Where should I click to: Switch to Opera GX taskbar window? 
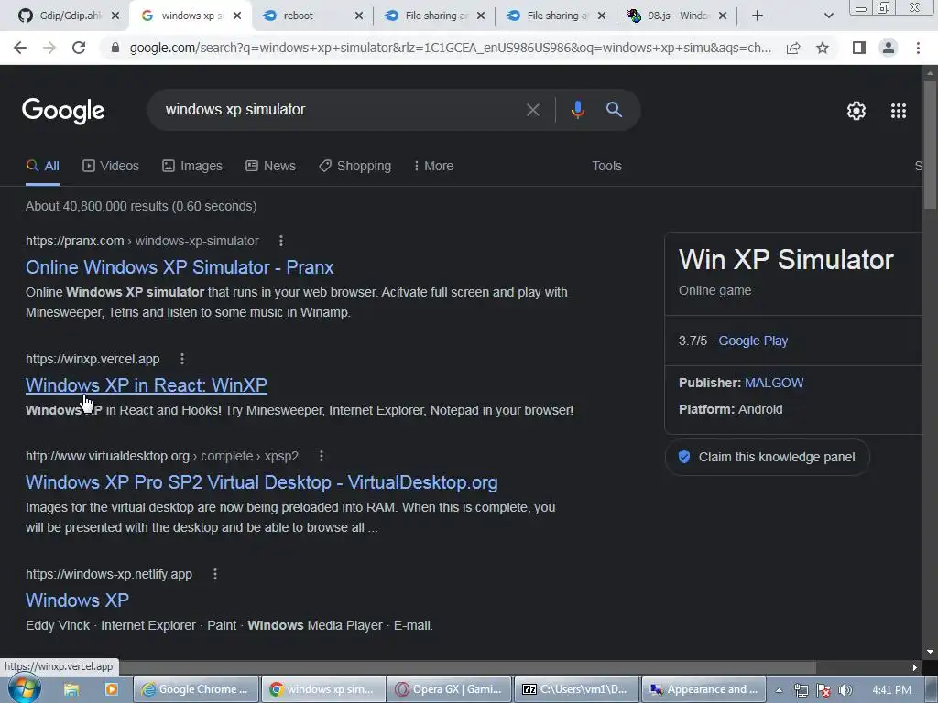(x=449, y=690)
